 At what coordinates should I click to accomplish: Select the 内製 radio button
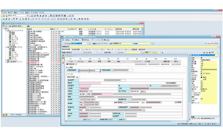click(80, 94)
